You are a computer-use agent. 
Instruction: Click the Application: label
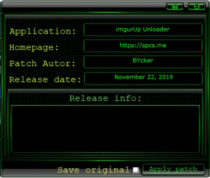coord(43,32)
